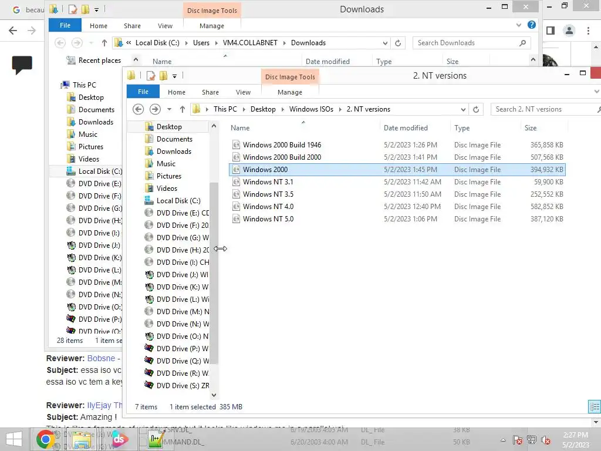The height and width of the screenshot is (451, 601).
Task: Click properties icon in NT versions toolbar
Action: point(151,76)
